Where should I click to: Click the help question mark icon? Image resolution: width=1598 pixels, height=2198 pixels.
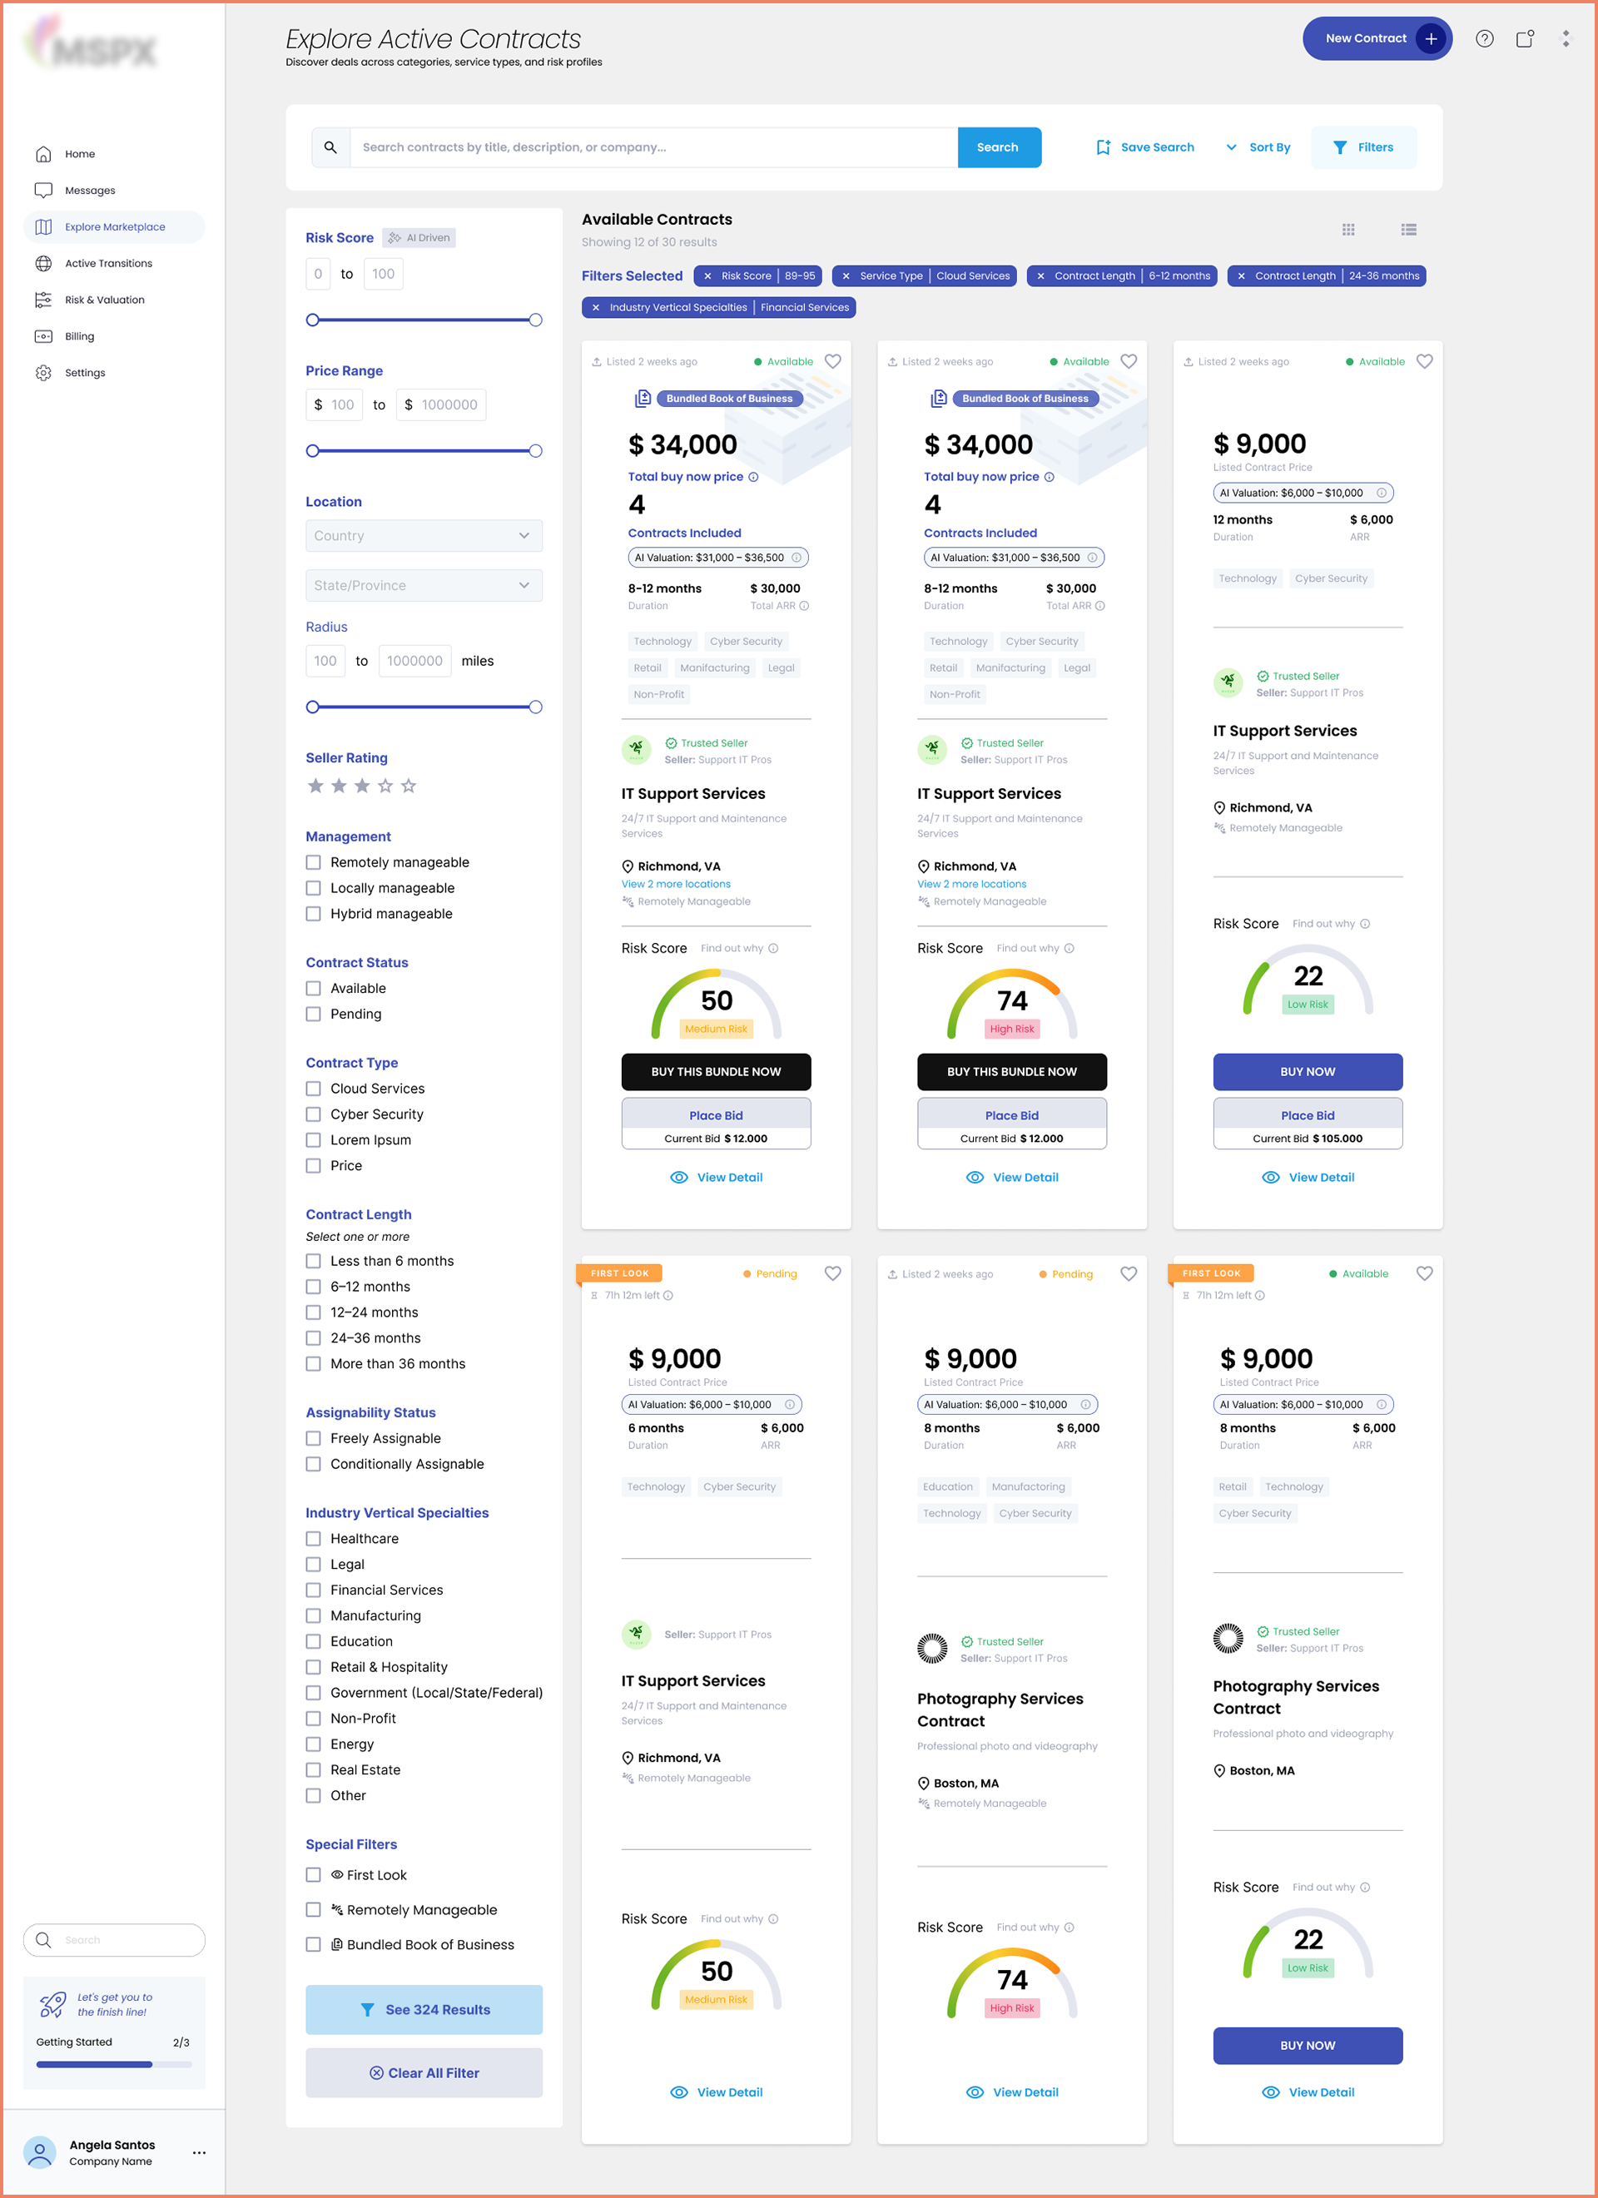pos(1484,39)
